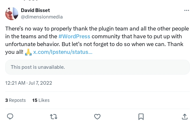Image resolution: width=195 pixels, height=121 pixels.
Task: Open the x.com/Ipstenu/status link
Action: pyautogui.click(x=63, y=52)
